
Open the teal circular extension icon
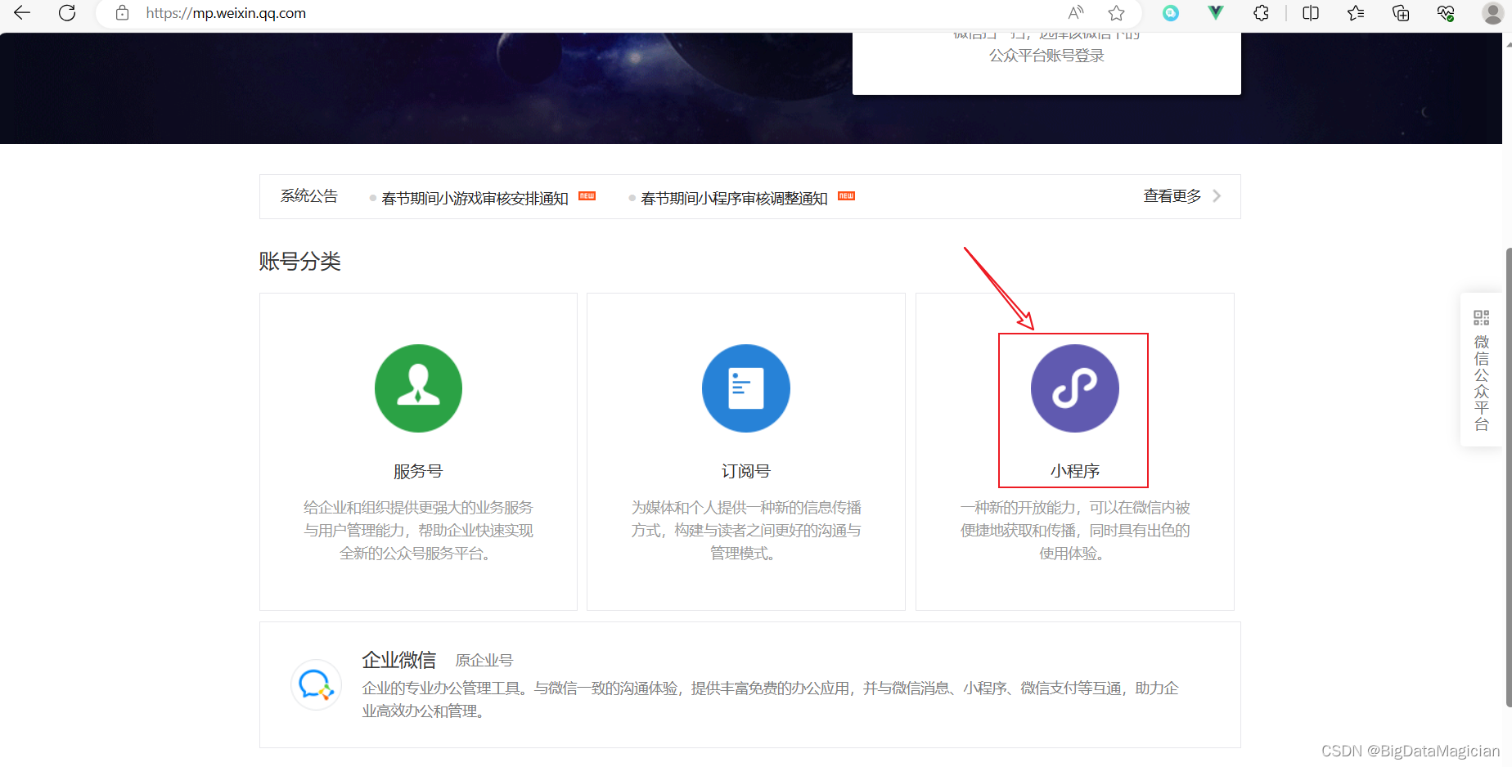pyautogui.click(x=1171, y=13)
